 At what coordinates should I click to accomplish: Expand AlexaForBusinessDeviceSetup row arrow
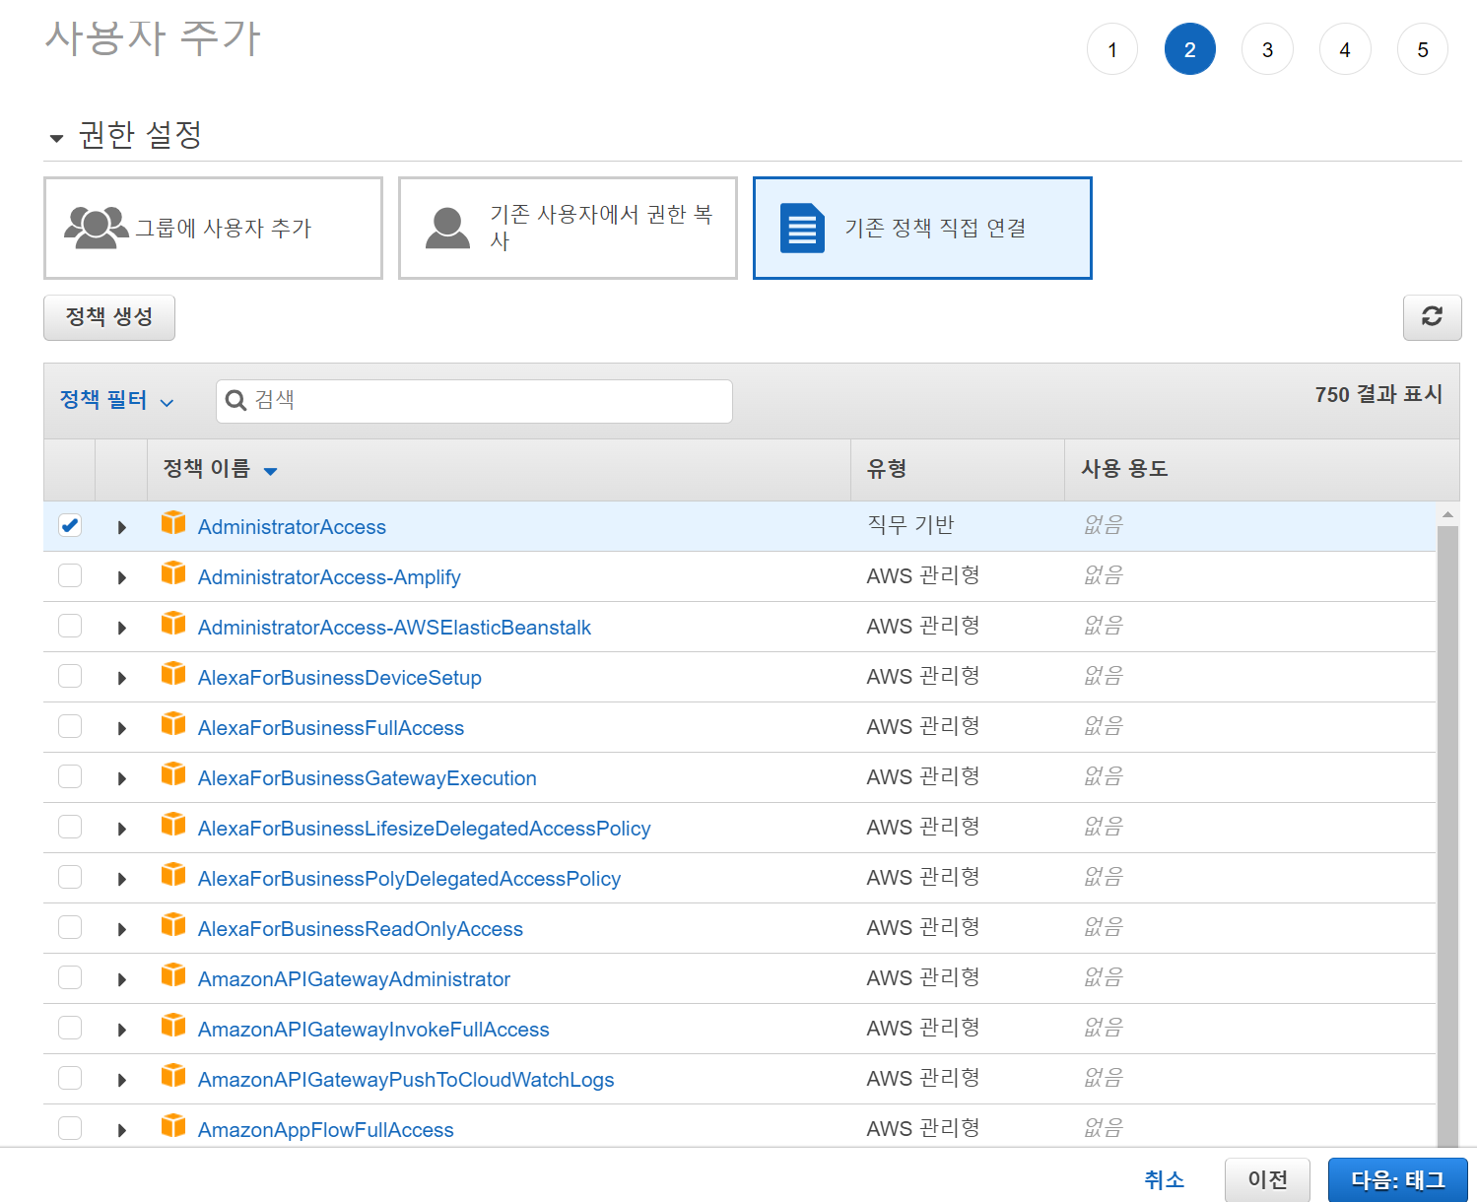pos(122,678)
